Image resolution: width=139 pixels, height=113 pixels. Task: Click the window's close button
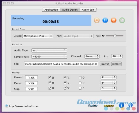(5, 3)
